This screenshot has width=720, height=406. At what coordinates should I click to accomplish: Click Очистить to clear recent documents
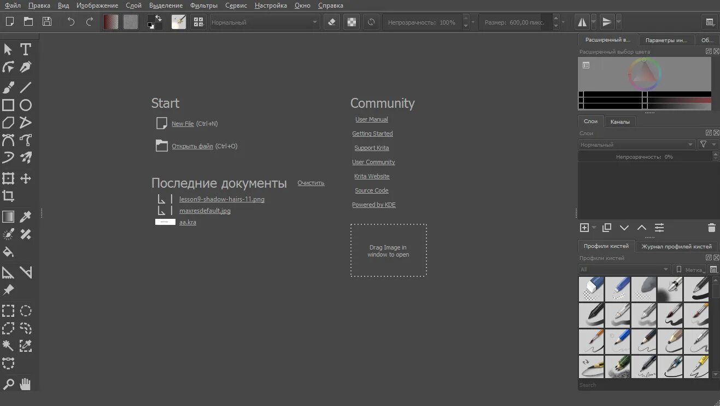(x=311, y=183)
